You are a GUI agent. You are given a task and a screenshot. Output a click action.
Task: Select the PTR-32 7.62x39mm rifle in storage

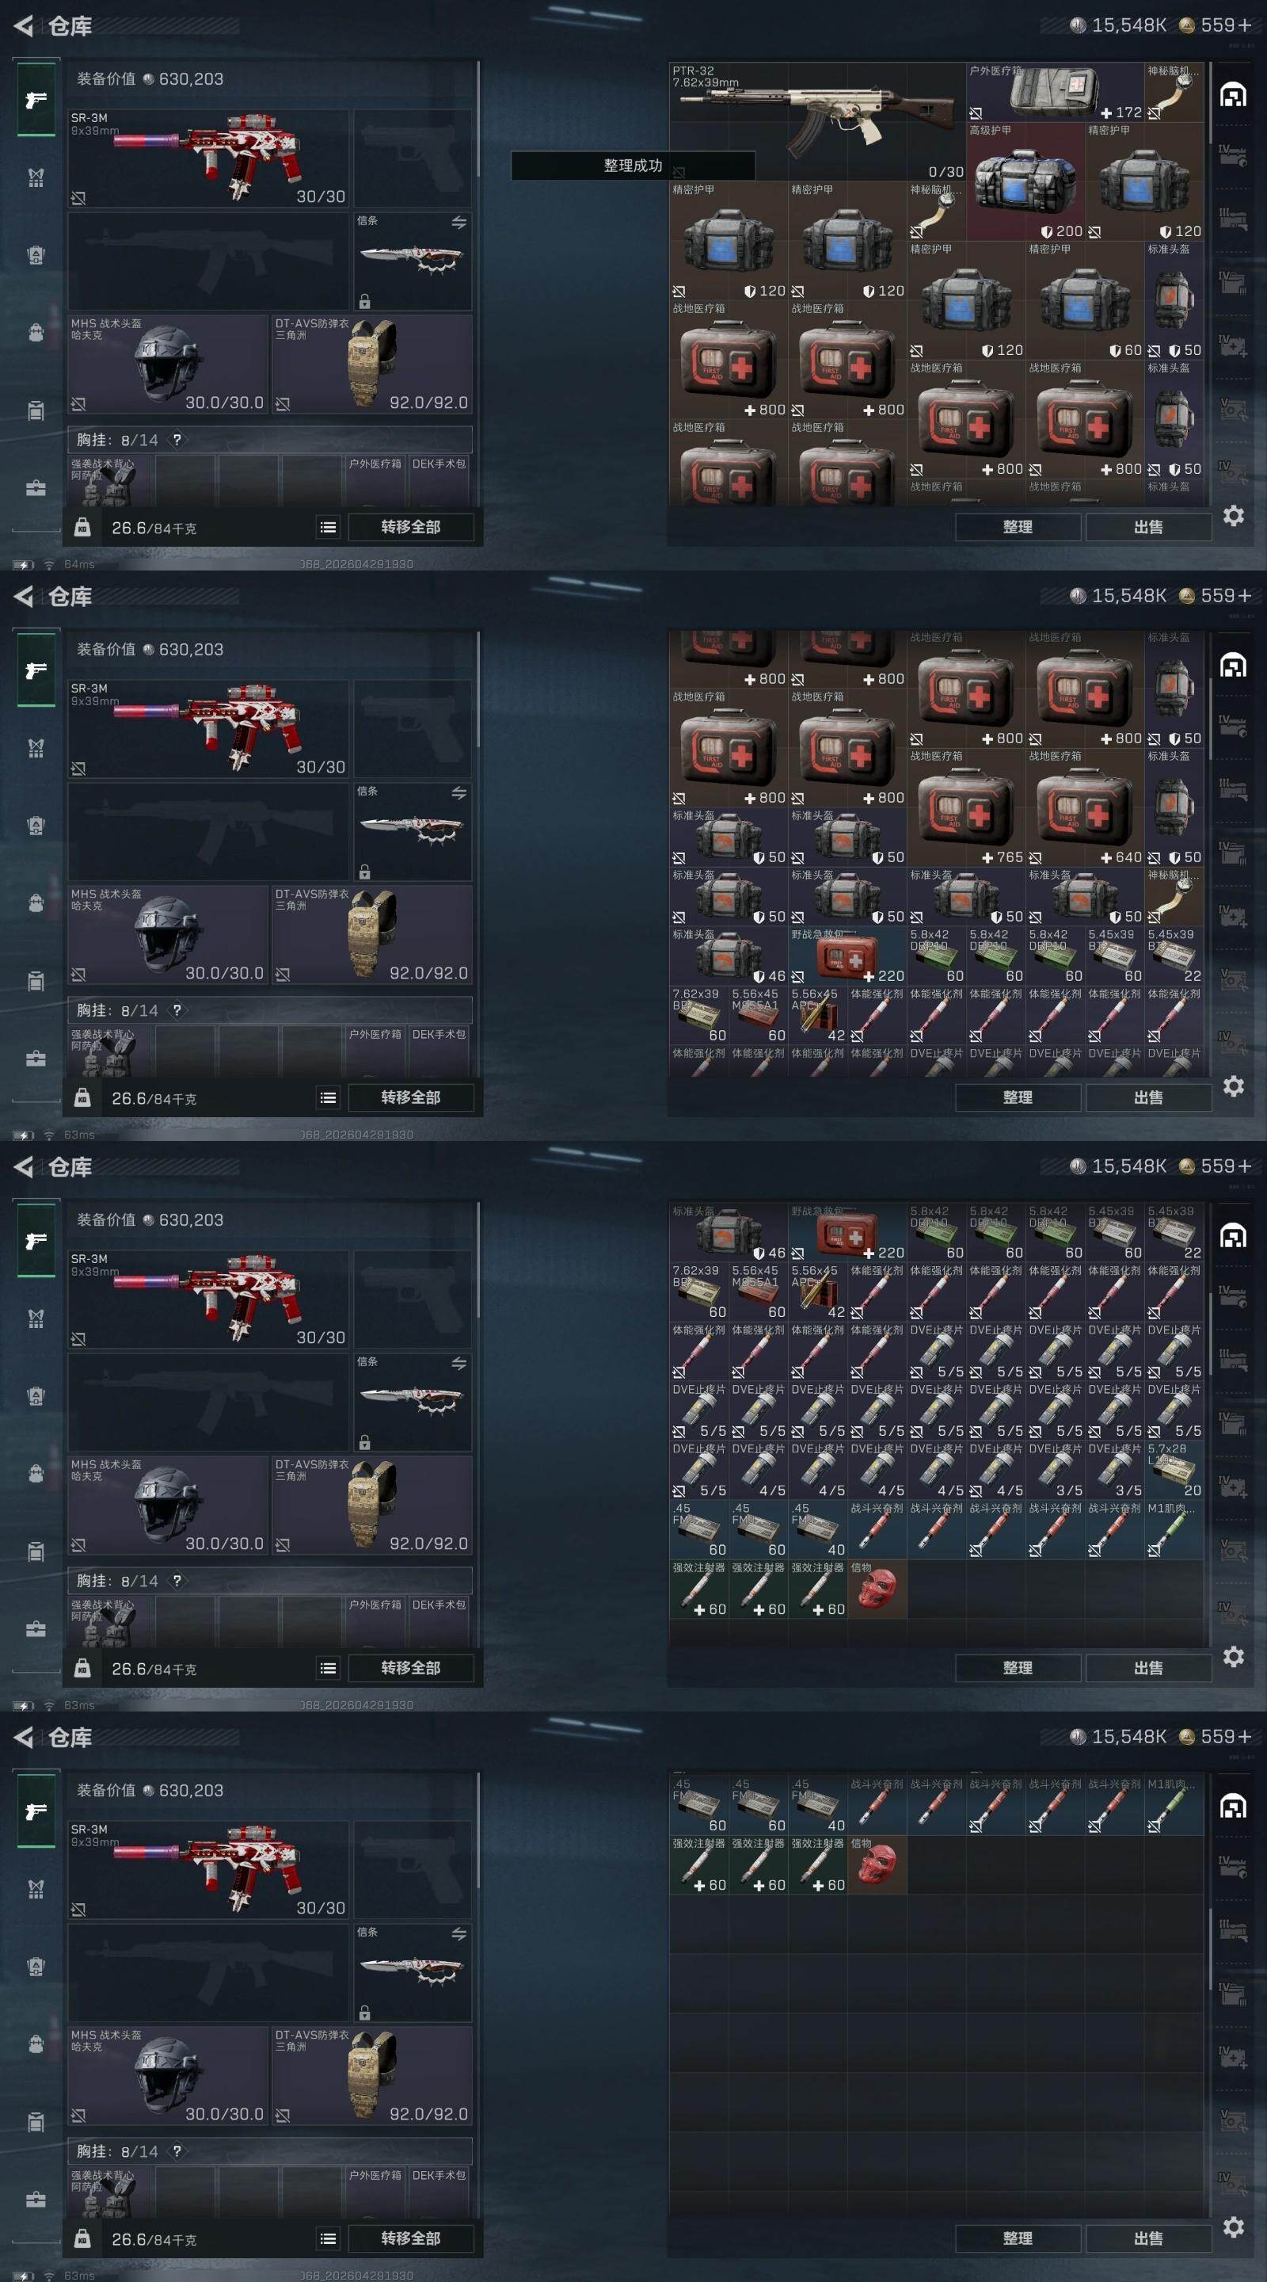click(x=816, y=121)
